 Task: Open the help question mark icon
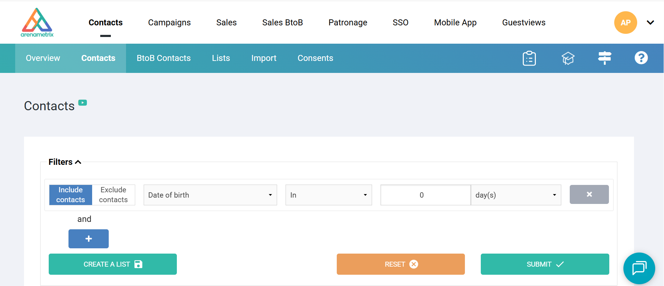pyautogui.click(x=641, y=58)
